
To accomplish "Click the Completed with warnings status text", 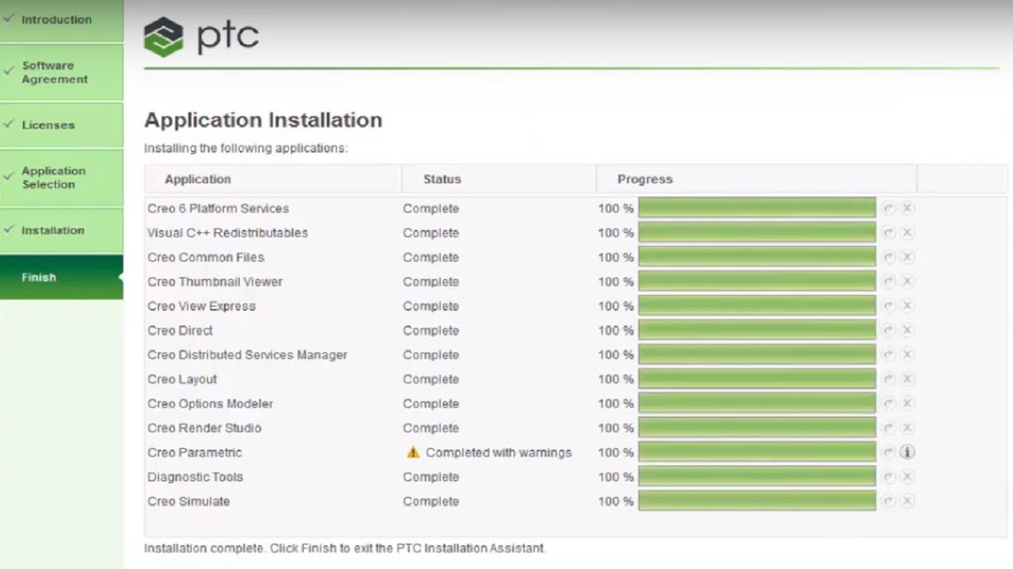I will (x=499, y=453).
